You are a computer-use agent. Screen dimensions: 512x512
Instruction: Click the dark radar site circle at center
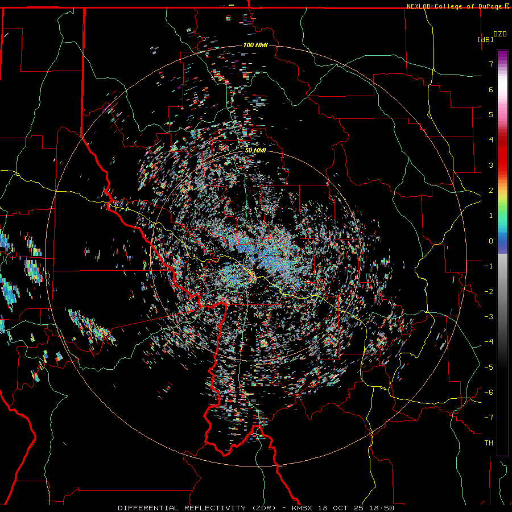[x=256, y=255]
